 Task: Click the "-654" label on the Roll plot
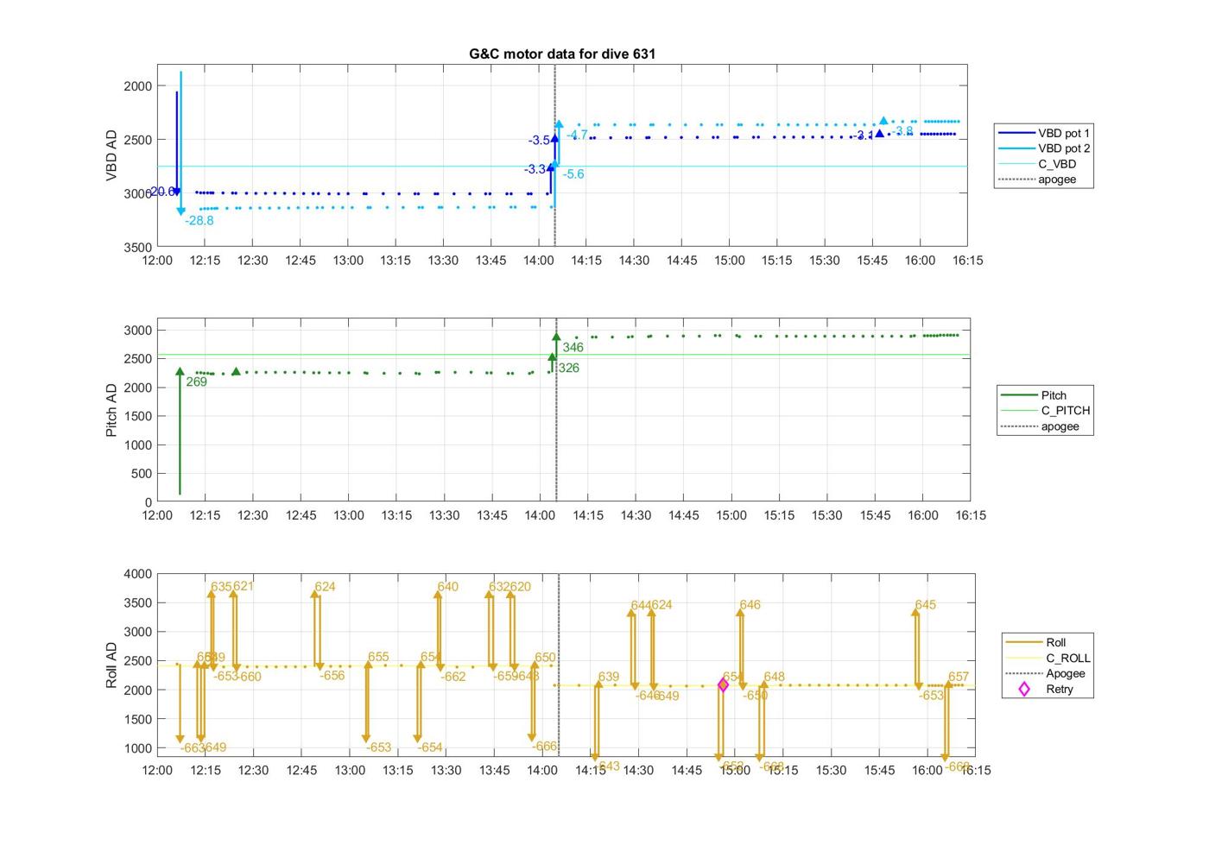[x=429, y=747]
